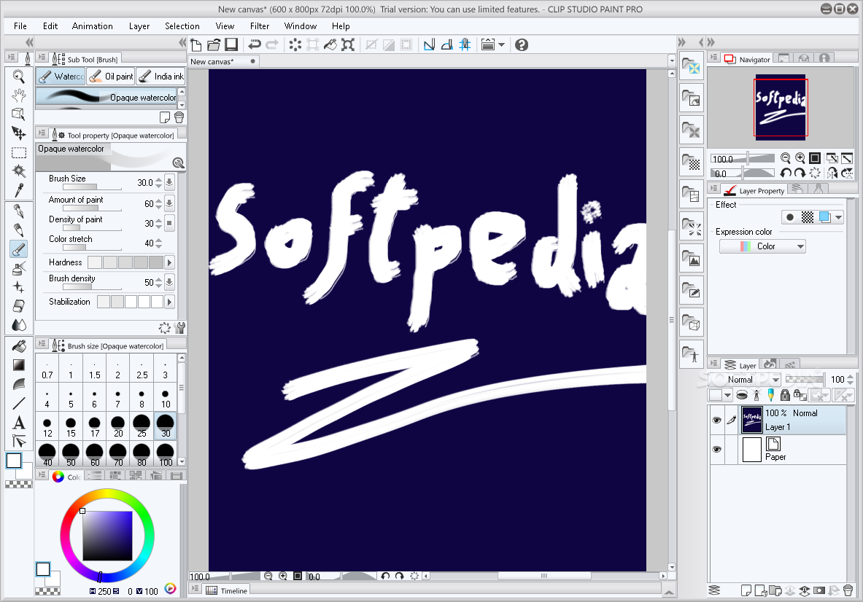This screenshot has height=602, width=863.
Task: Open Brush Size dynamics dropdown button
Action: [169, 182]
